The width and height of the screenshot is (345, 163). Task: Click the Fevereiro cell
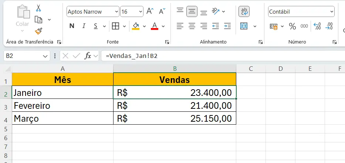click(x=63, y=105)
